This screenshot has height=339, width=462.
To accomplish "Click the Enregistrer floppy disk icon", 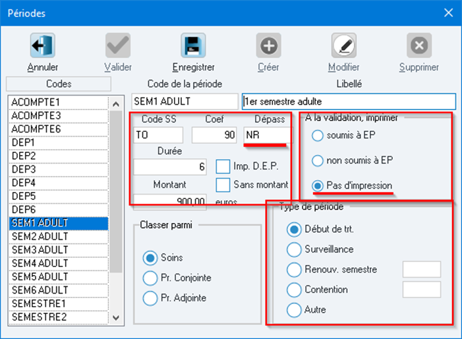I will (x=193, y=45).
